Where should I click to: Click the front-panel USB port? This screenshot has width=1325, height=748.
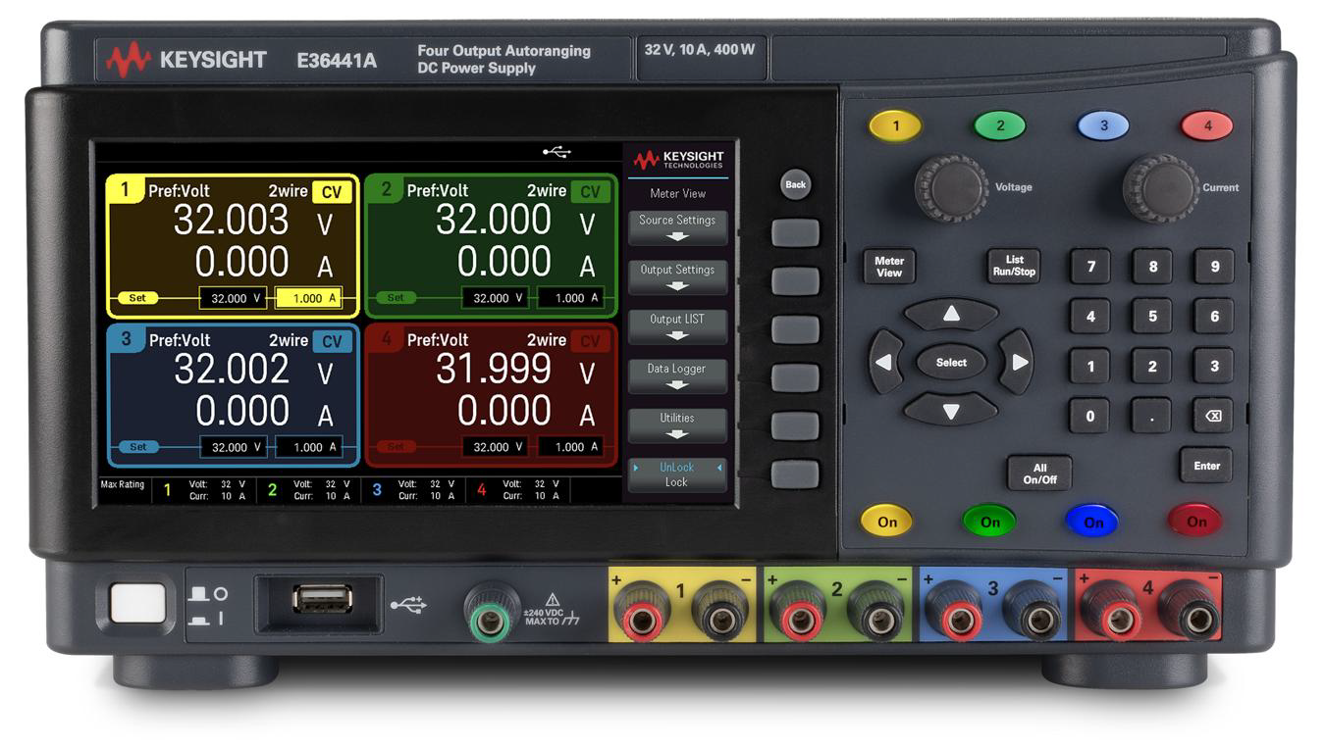pyautogui.click(x=322, y=599)
